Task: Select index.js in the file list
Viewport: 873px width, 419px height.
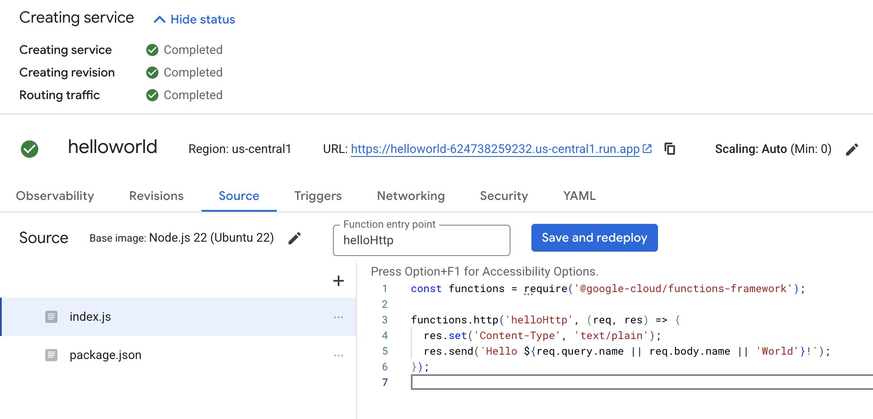Action: pyautogui.click(x=90, y=317)
